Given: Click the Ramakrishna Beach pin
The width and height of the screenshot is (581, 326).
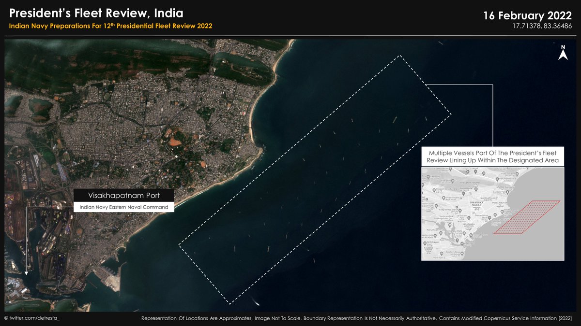Looking at the screenshot, I should click(489, 218).
